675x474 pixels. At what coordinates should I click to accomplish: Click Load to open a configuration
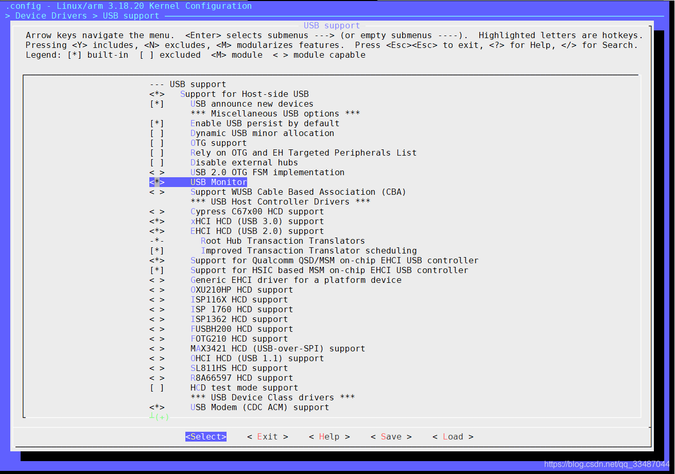point(453,437)
